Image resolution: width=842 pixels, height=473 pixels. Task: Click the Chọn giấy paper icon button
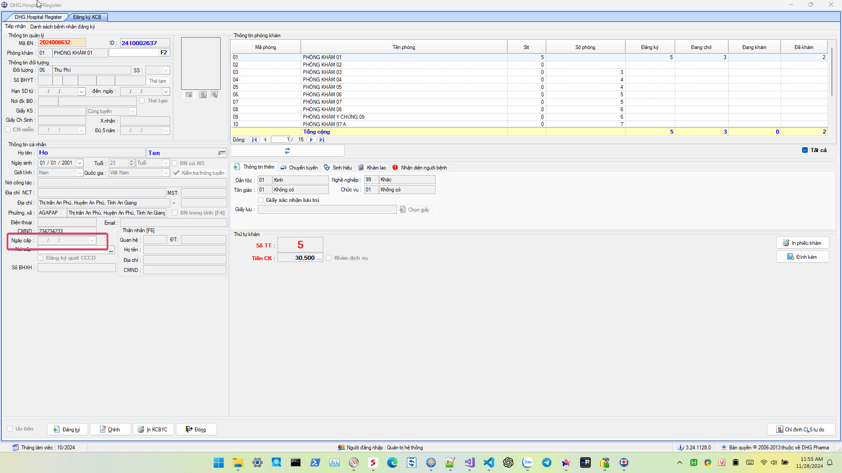[x=415, y=210]
